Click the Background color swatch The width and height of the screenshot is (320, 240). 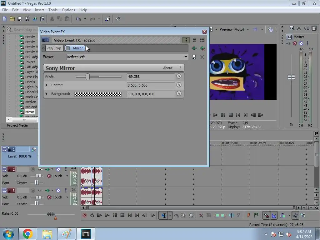(98, 94)
